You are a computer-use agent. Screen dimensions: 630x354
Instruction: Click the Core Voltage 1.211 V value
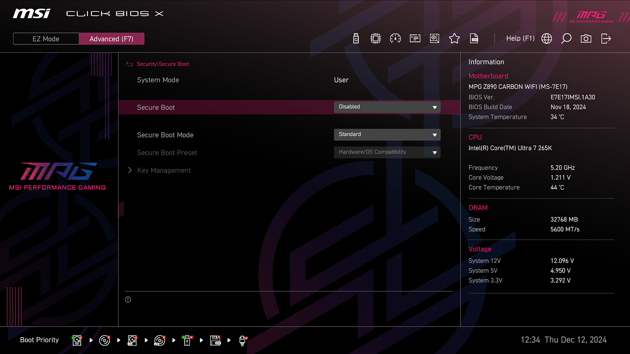tap(561, 177)
